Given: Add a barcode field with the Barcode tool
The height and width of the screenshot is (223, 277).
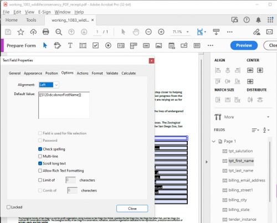Looking at the screenshot, I should click(x=197, y=45).
